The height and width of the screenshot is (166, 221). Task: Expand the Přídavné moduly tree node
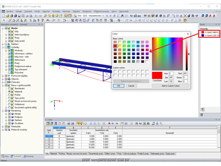click(x=3, y=130)
